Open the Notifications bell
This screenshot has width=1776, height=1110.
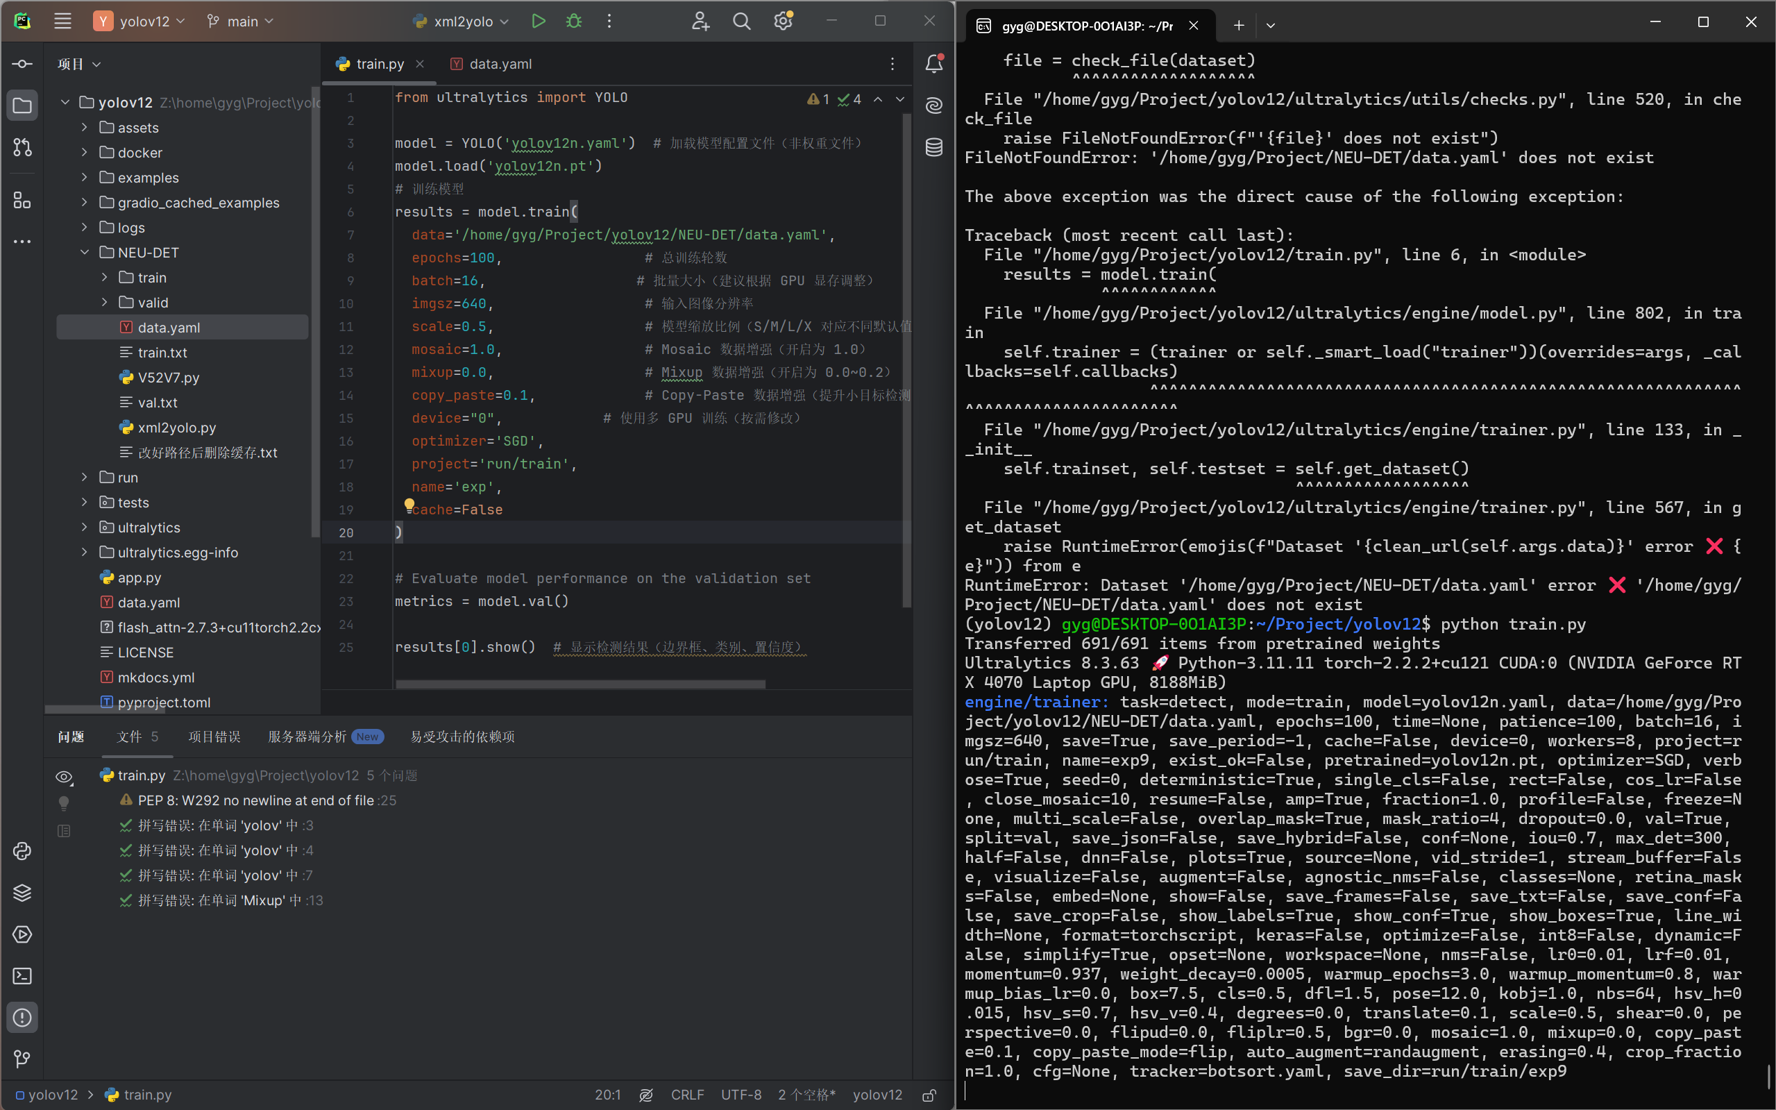(933, 64)
